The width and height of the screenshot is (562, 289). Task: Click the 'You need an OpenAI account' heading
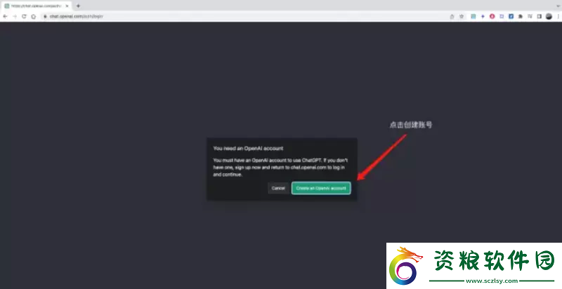pos(248,149)
